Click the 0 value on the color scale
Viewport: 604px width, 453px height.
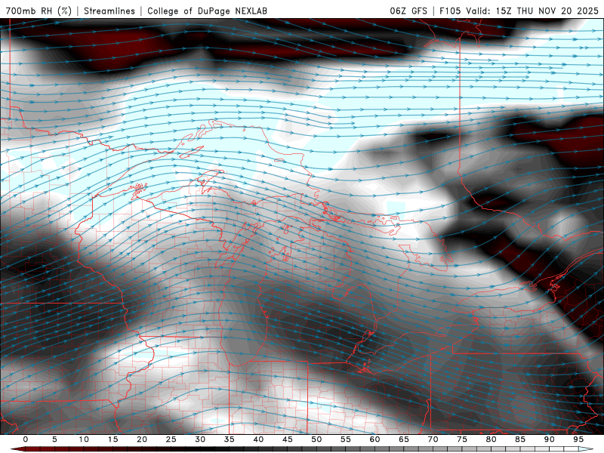(26, 439)
